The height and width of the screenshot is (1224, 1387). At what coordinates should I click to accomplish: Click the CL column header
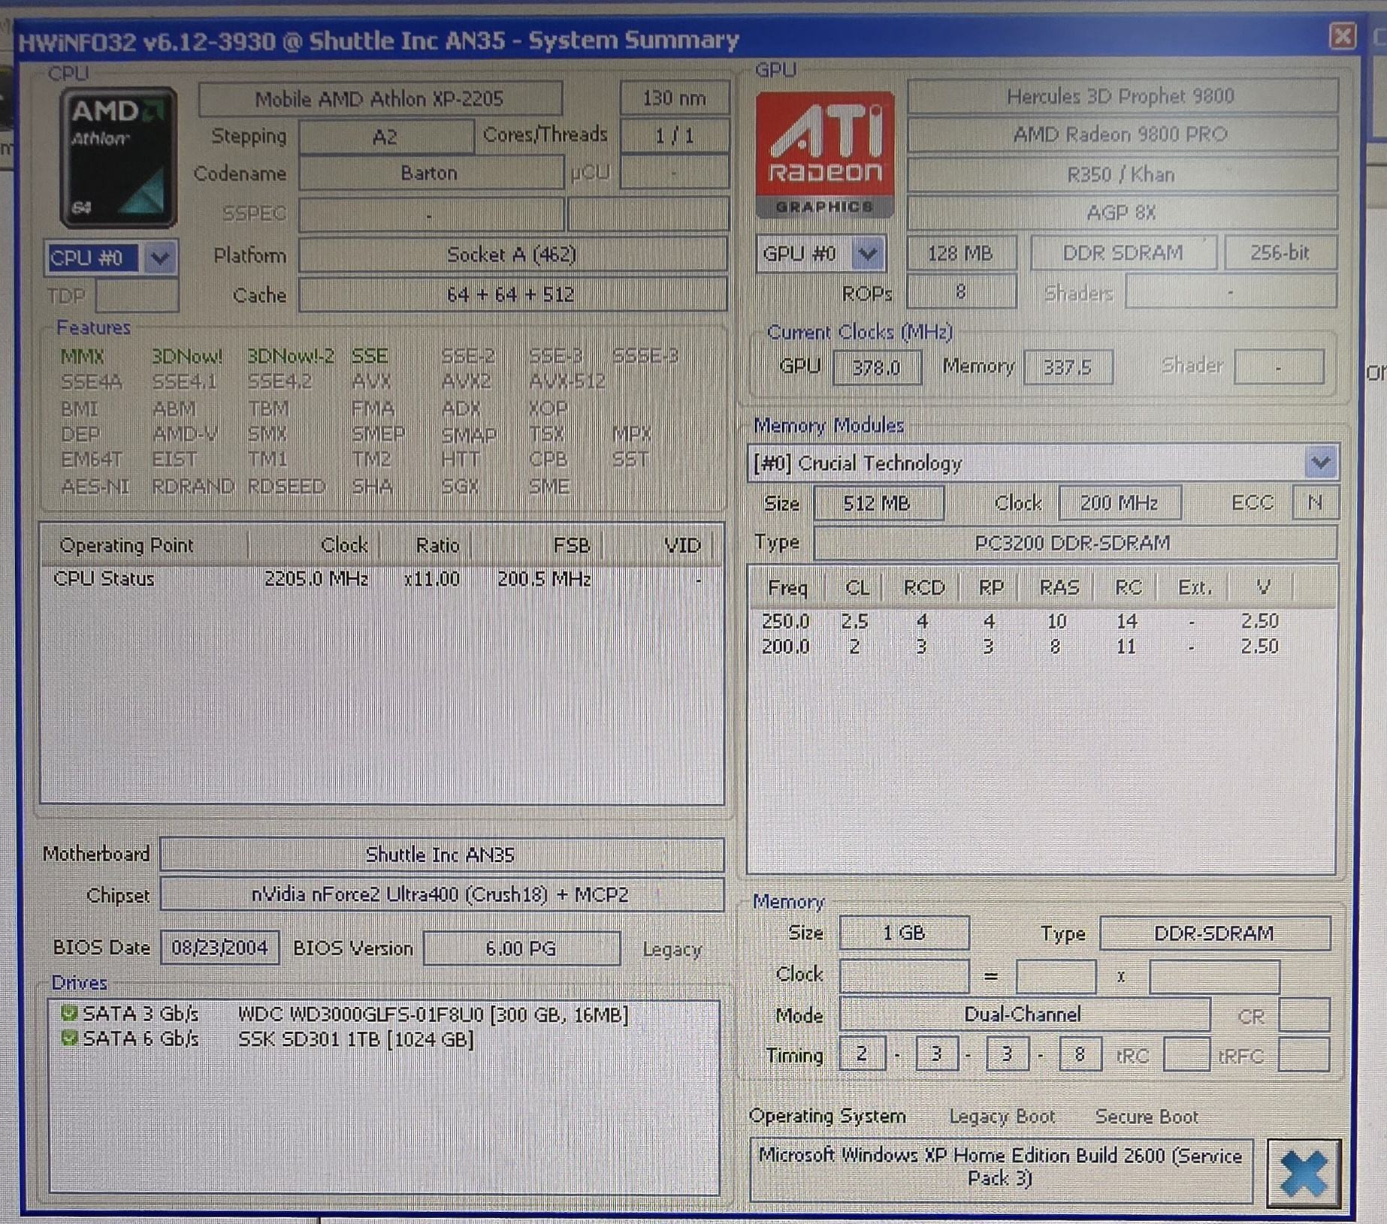coord(855,587)
